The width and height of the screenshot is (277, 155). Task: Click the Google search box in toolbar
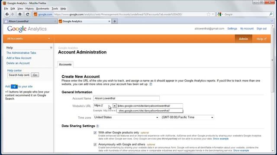click(x=246, y=14)
